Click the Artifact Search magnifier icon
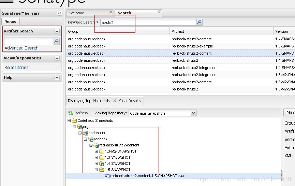 click(56, 41)
